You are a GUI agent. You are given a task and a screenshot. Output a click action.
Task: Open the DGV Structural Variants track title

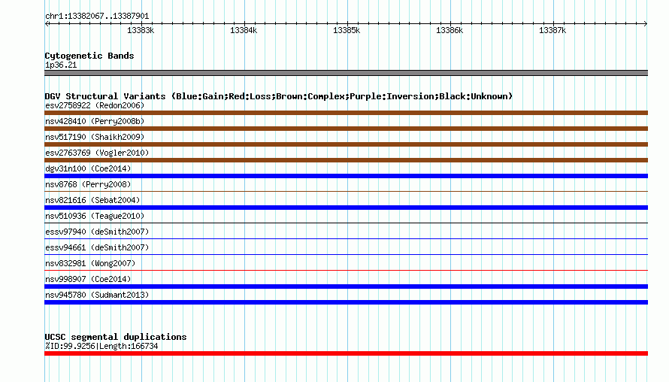[x=279, y=96]
